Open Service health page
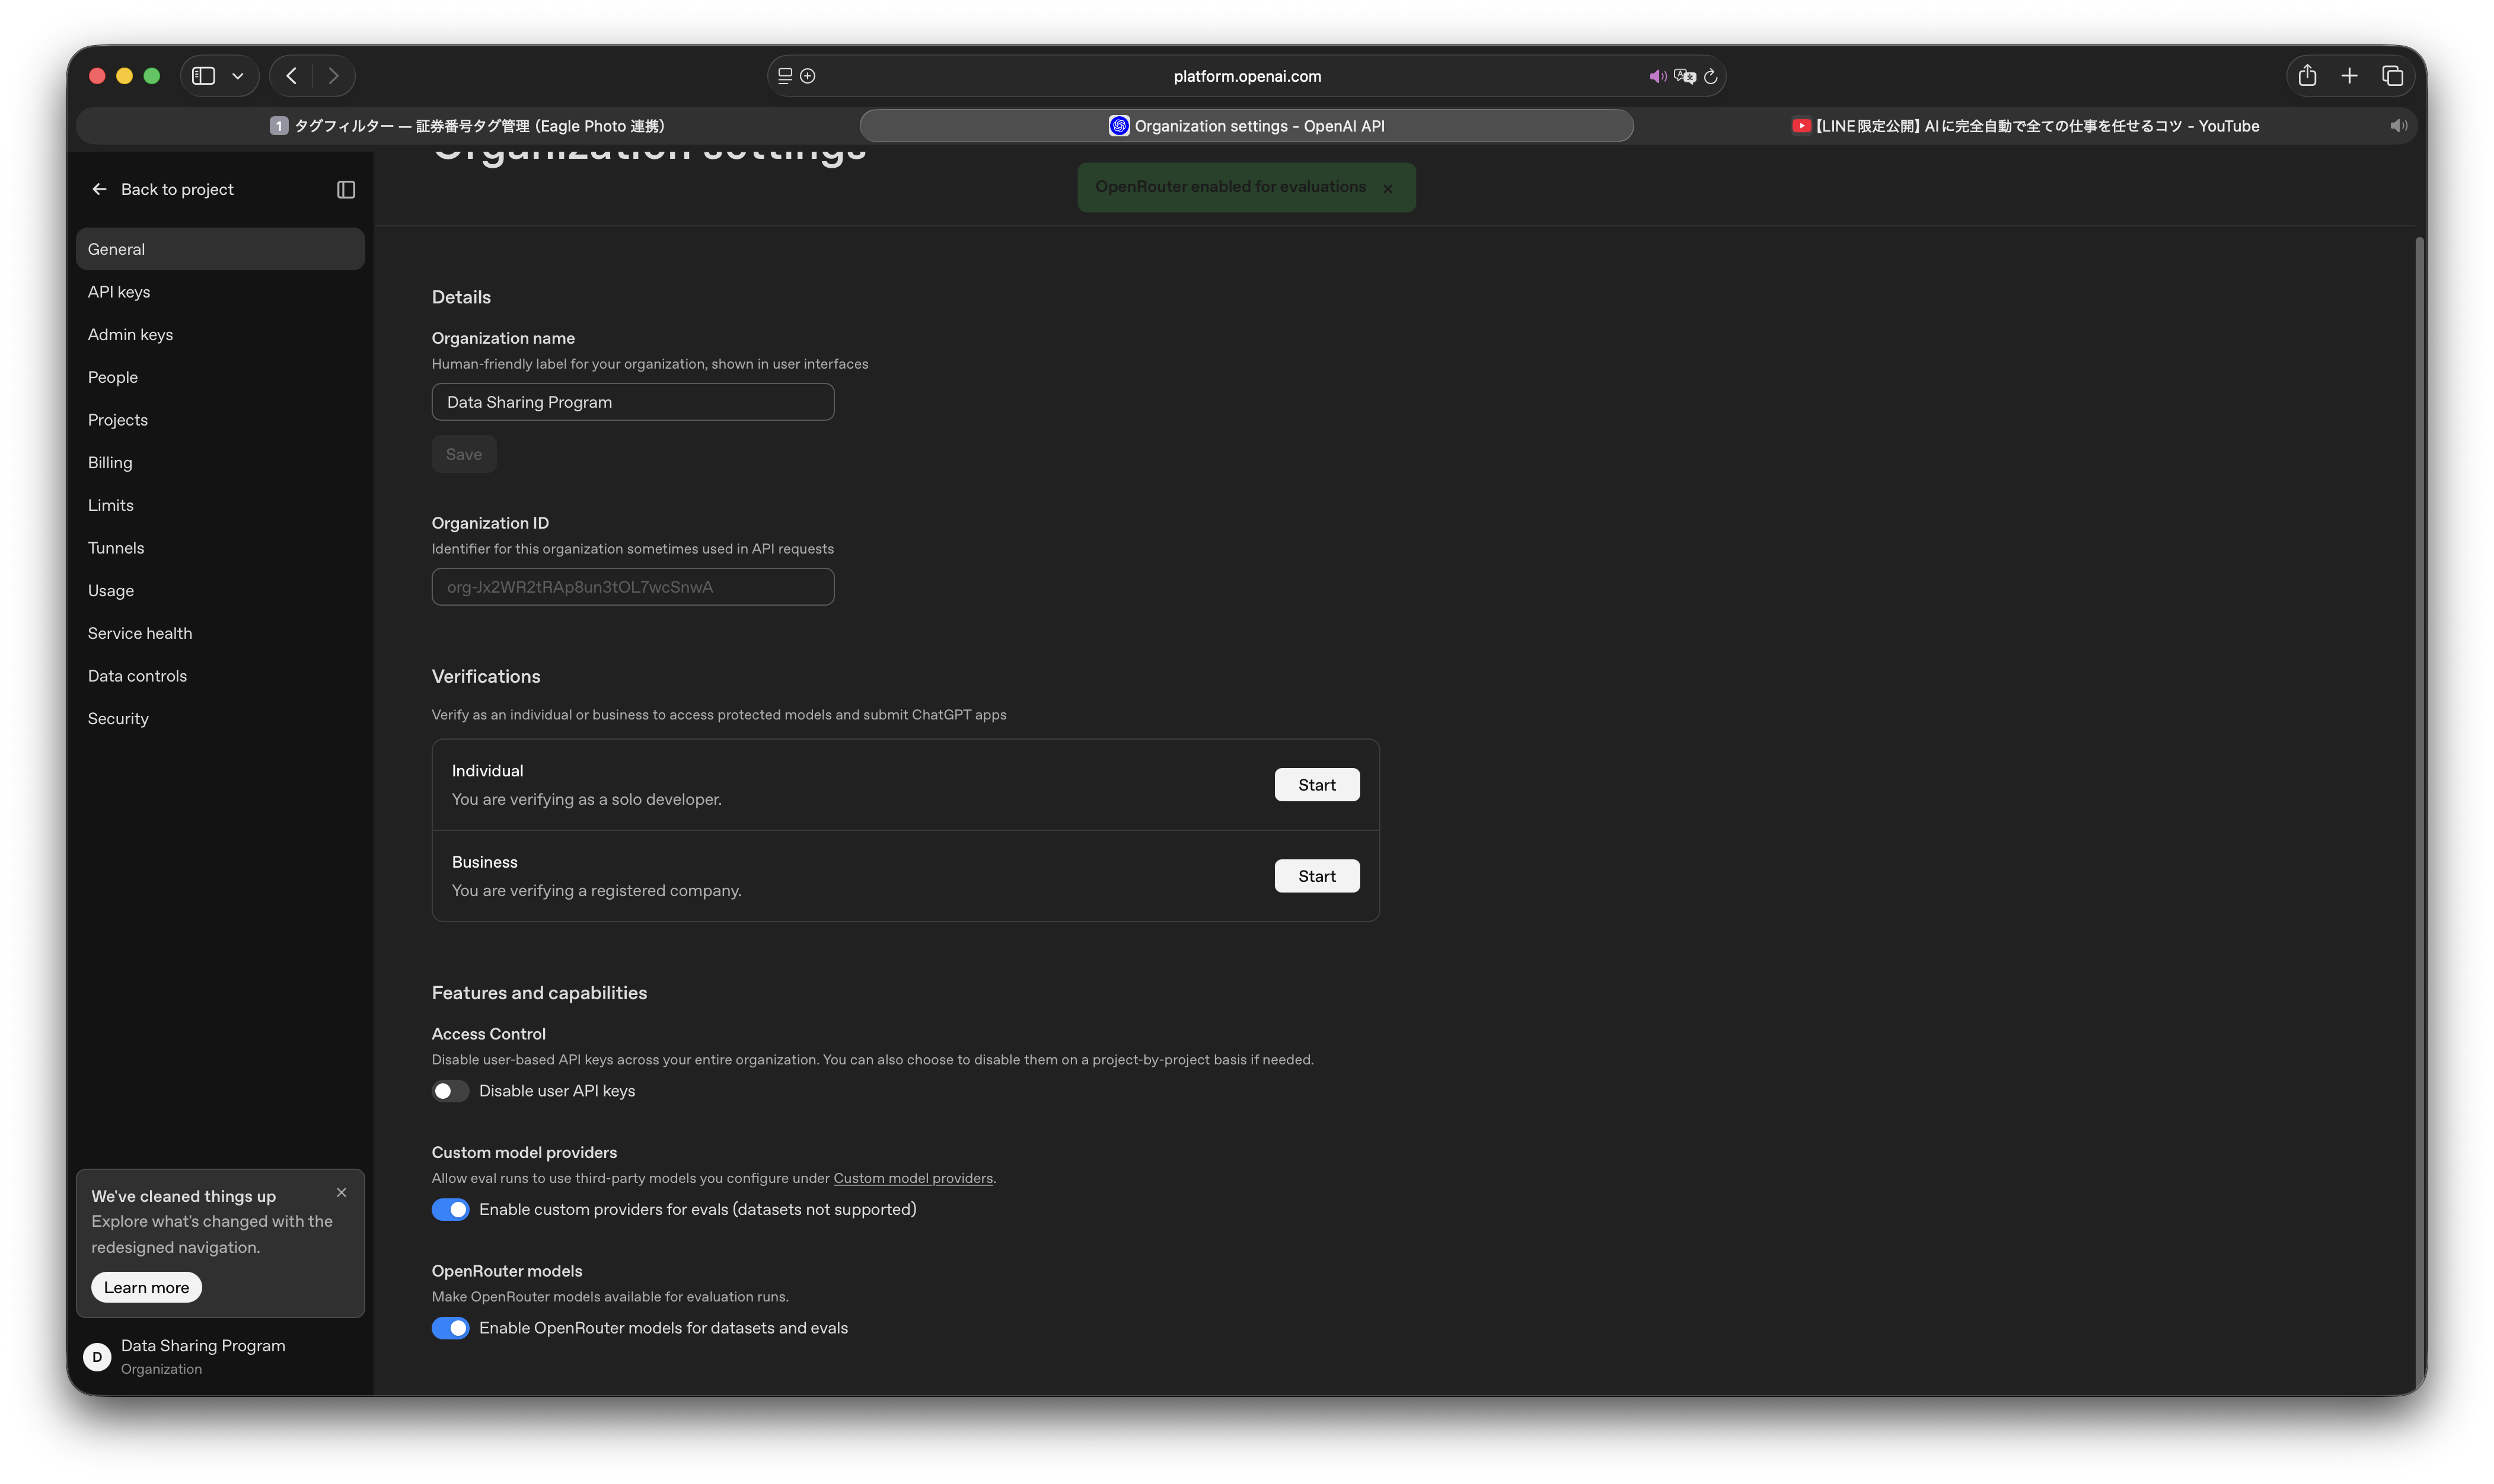The height and width of the screenshot is (1484, 2494). (220, 633)
